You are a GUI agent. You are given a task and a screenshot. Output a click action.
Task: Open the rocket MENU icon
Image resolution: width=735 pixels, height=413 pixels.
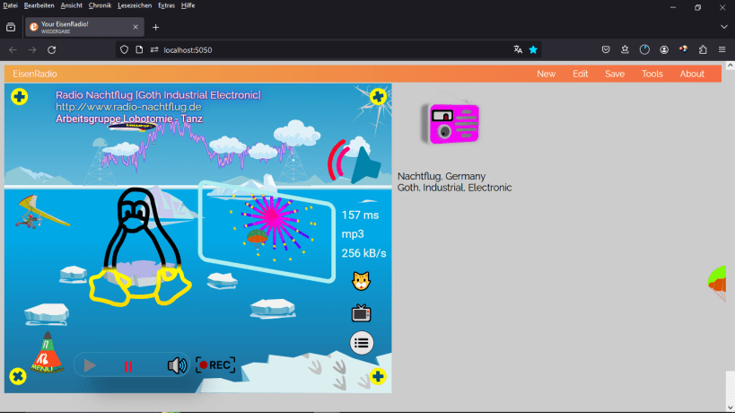47,353
